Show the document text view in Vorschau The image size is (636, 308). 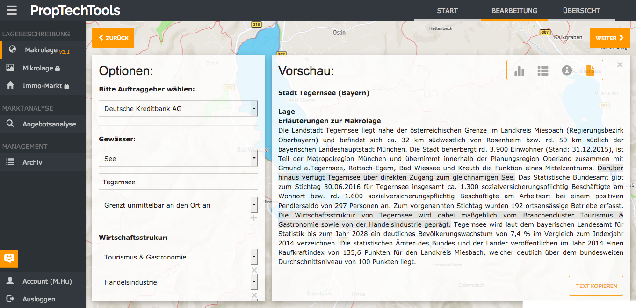click(x=590, y=70)
